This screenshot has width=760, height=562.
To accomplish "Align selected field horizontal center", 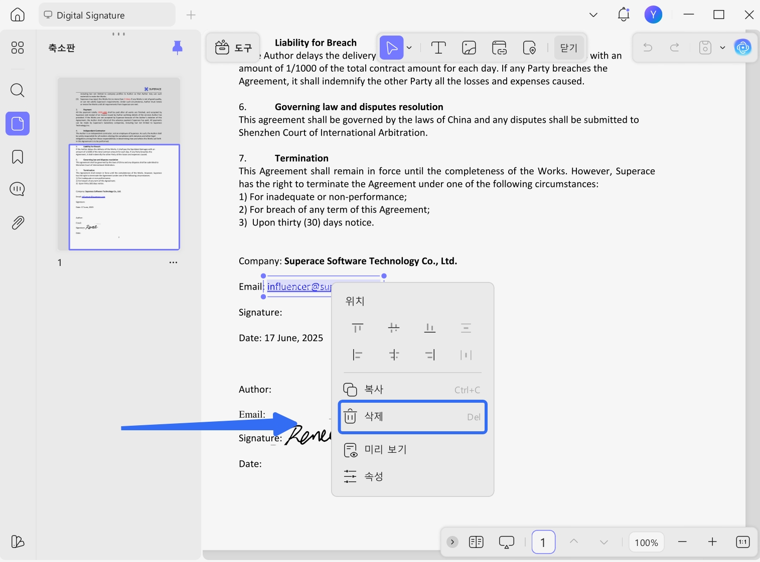I will pyautogui.click(x=394, y=355).
